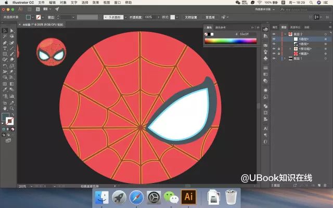Viewport: 333px width, 208px height.
Task: Collapse layer 图层 2 contents
Action: tap(285, 34)
